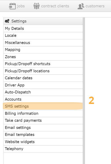Click the gears icon beside Settings
111x164 pixels.
[x=7, y=21]
